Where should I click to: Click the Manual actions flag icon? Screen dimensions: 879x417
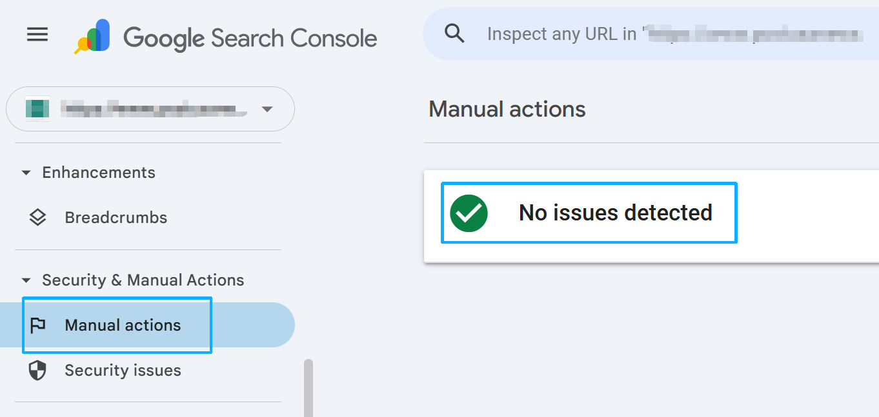38,325
